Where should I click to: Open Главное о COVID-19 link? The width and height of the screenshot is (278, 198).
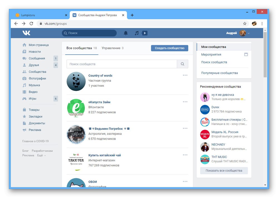36,141
